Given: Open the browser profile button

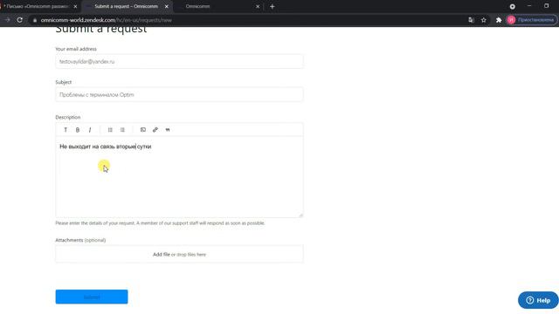Looking at the screenshot, I should click(x=531, y=20).
